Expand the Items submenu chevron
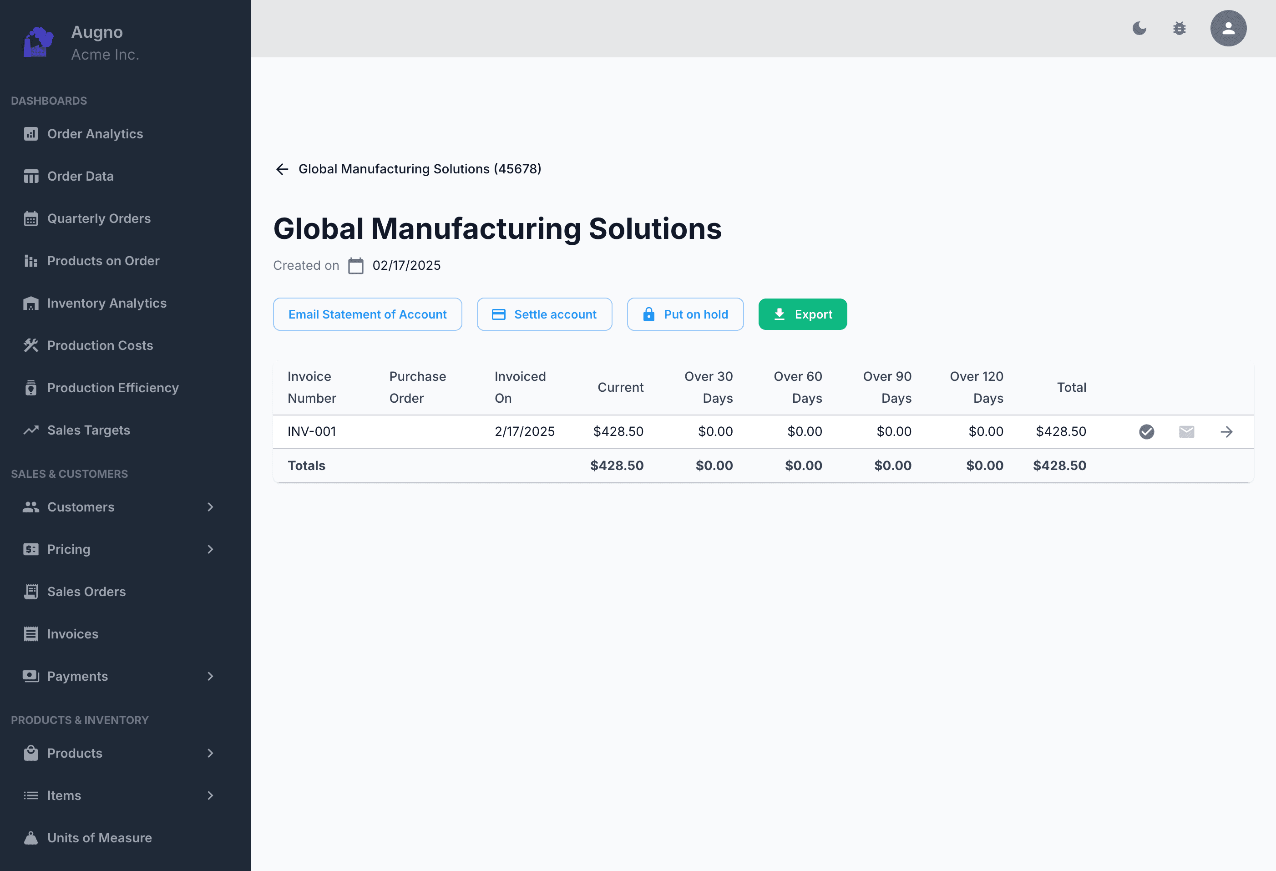The height and width of the screenshot is (871, 1276). [x=210, y=795]
